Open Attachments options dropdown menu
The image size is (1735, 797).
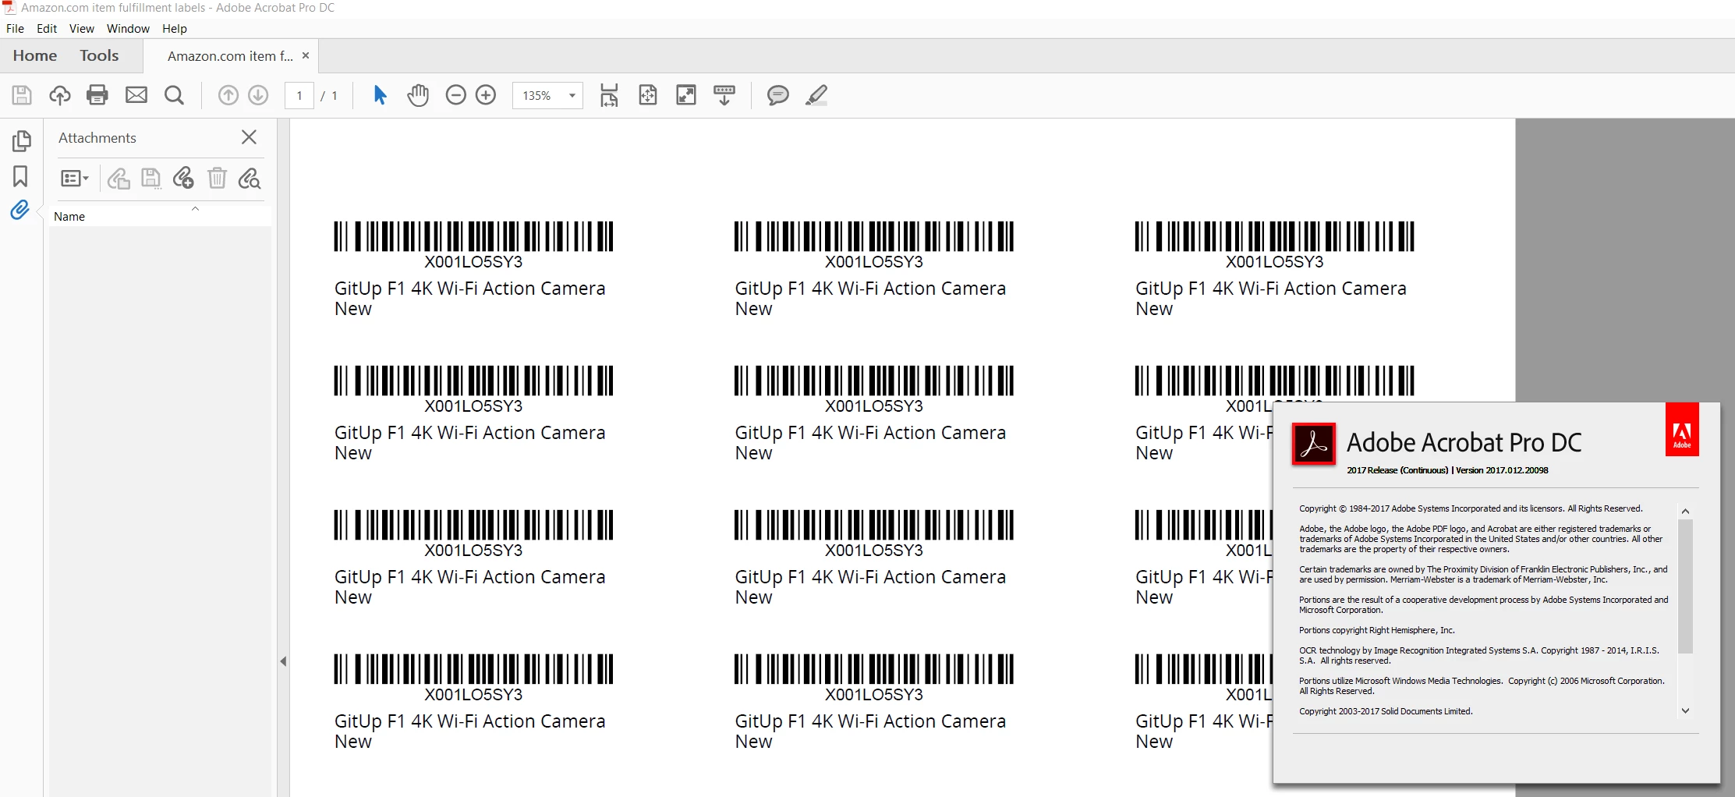(x=75, y=179)
